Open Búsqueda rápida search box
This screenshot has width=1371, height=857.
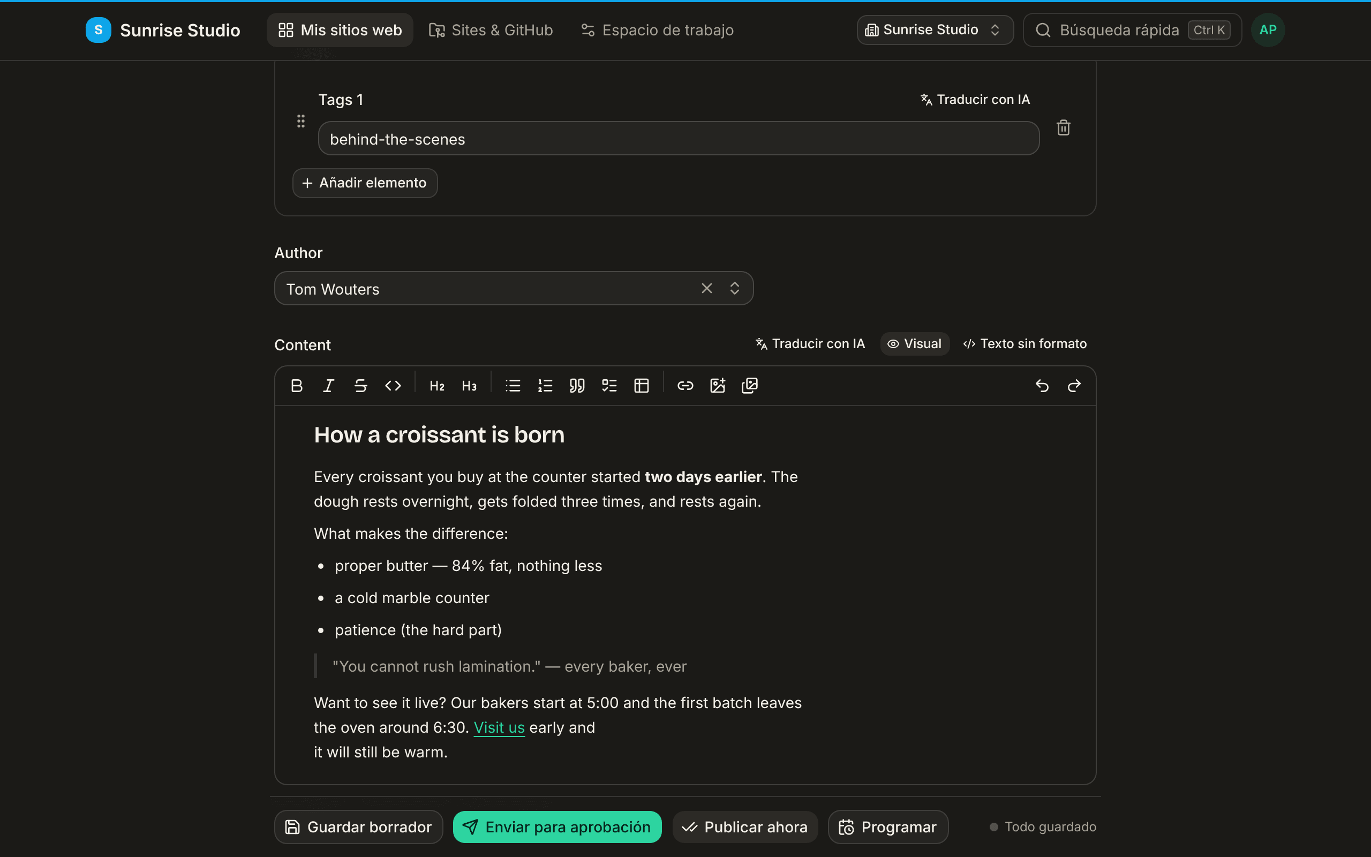(x=1132, y=30)
